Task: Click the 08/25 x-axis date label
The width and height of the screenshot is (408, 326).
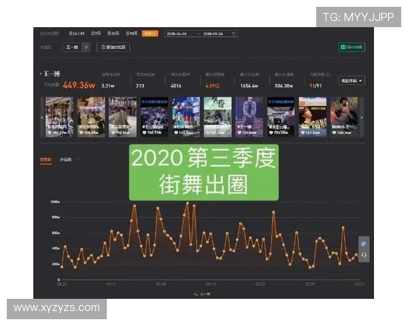Action: pyautogui.click(x=260, y=285)
